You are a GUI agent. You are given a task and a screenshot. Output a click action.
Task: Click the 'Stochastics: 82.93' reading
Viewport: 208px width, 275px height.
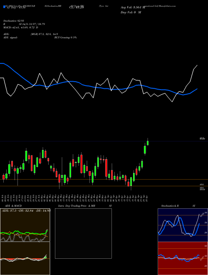point(13,21)
